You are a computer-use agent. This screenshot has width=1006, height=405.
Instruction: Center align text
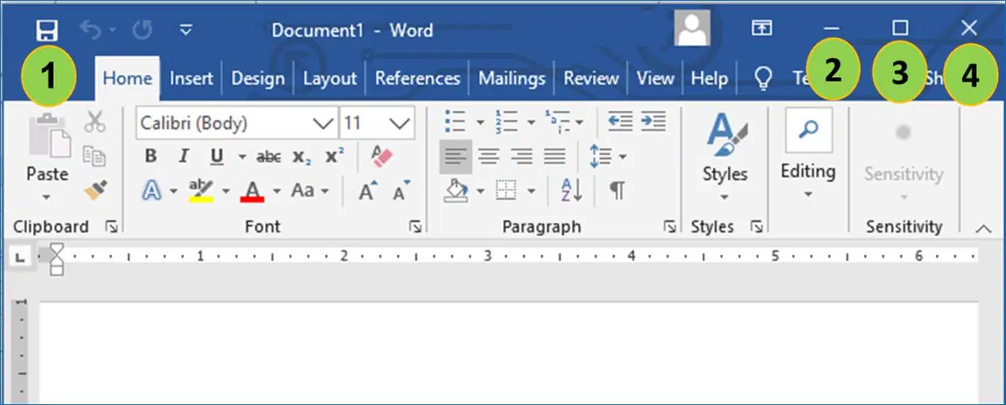pyautogui.click(x=489, y=156)
